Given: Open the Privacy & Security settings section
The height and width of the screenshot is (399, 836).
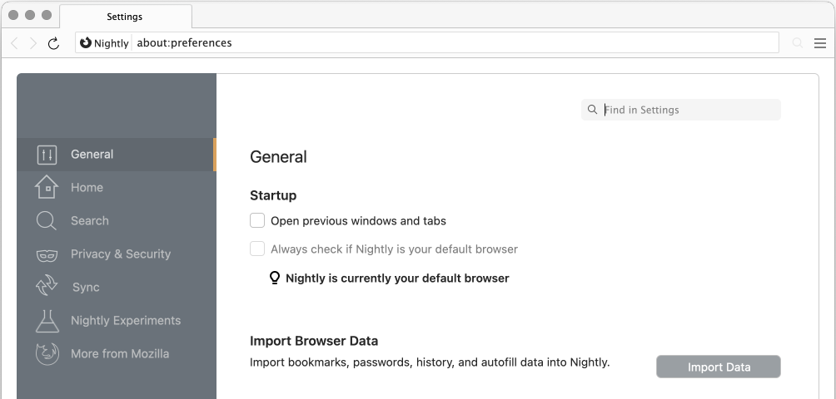Looking at the screenshot, I should coord(120,254).
